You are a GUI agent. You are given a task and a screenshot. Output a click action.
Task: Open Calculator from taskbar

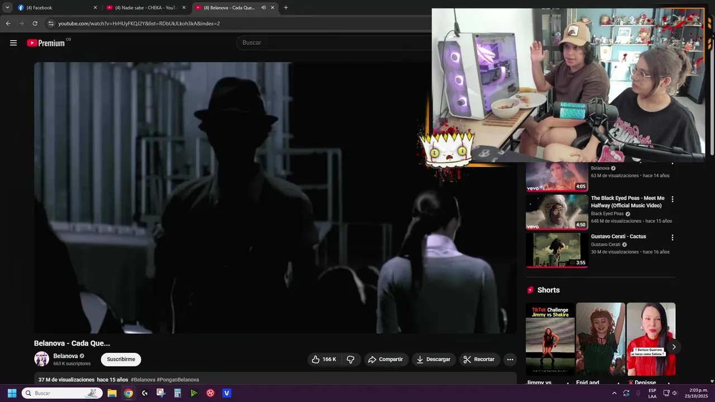178,393
